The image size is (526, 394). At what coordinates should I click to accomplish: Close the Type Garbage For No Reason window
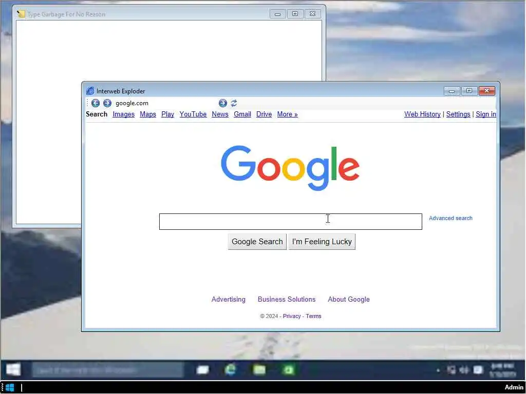[x=312, y=14]
